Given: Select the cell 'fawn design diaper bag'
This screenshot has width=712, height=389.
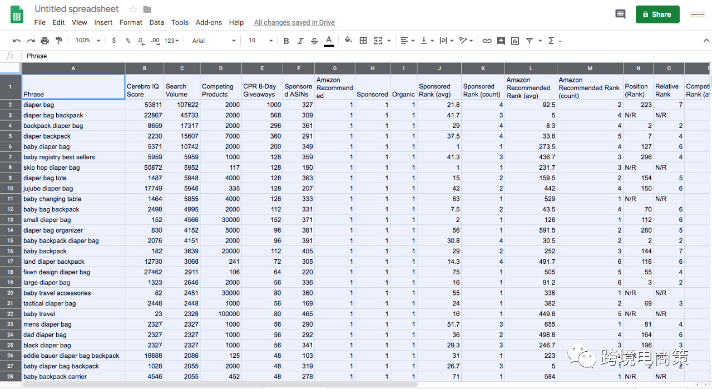Looking at the screenshot, I should click(x=73, y=272).
